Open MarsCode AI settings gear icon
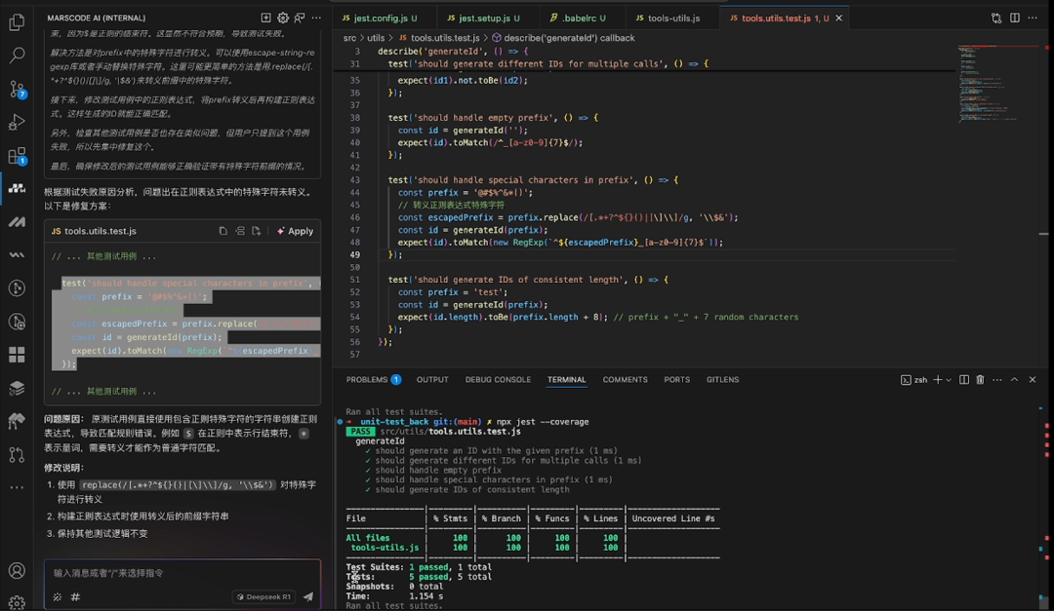The width and height of the screenshot is (1054, 611). click(283, 18)
